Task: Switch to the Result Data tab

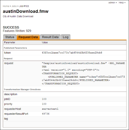Action: point(50,37)
